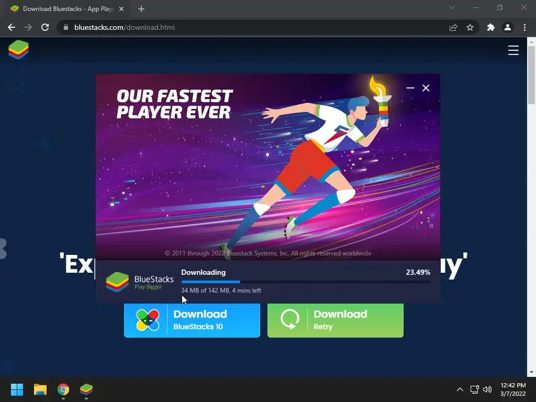Select the Download Bluestacks - App Player tab
The height and width of the screenshot is (402, 536).
pos(65,9)
